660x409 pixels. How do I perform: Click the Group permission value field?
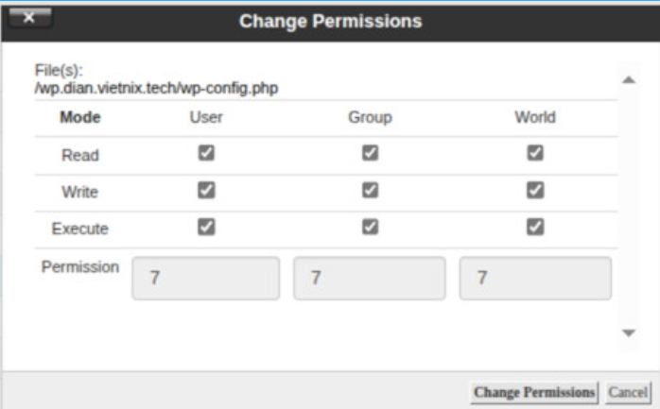pyautogui.click(x=370, y=279)
